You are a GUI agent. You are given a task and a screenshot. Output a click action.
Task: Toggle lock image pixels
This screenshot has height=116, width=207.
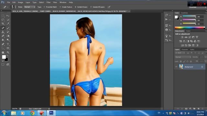pos(184,61)
